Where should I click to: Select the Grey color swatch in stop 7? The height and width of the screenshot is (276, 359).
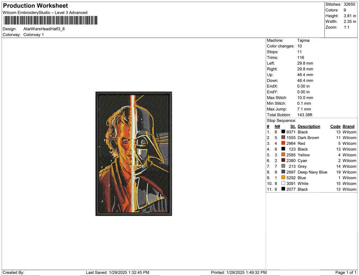click(283, 166)
